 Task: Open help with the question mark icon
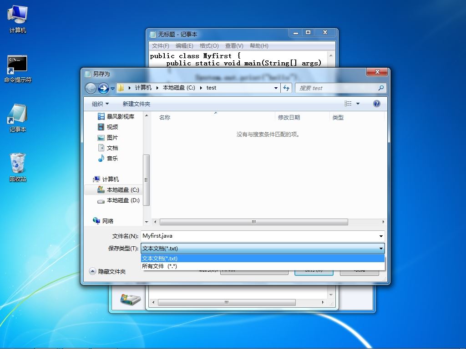tap(376, 104)
